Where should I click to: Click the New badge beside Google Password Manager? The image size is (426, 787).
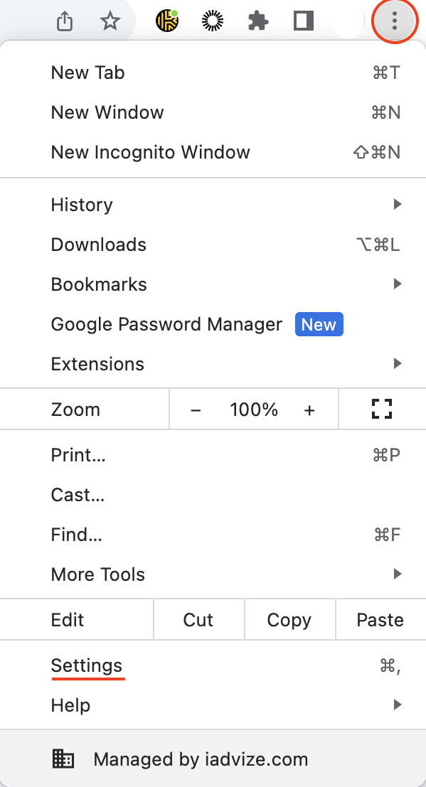coord(319,324)
